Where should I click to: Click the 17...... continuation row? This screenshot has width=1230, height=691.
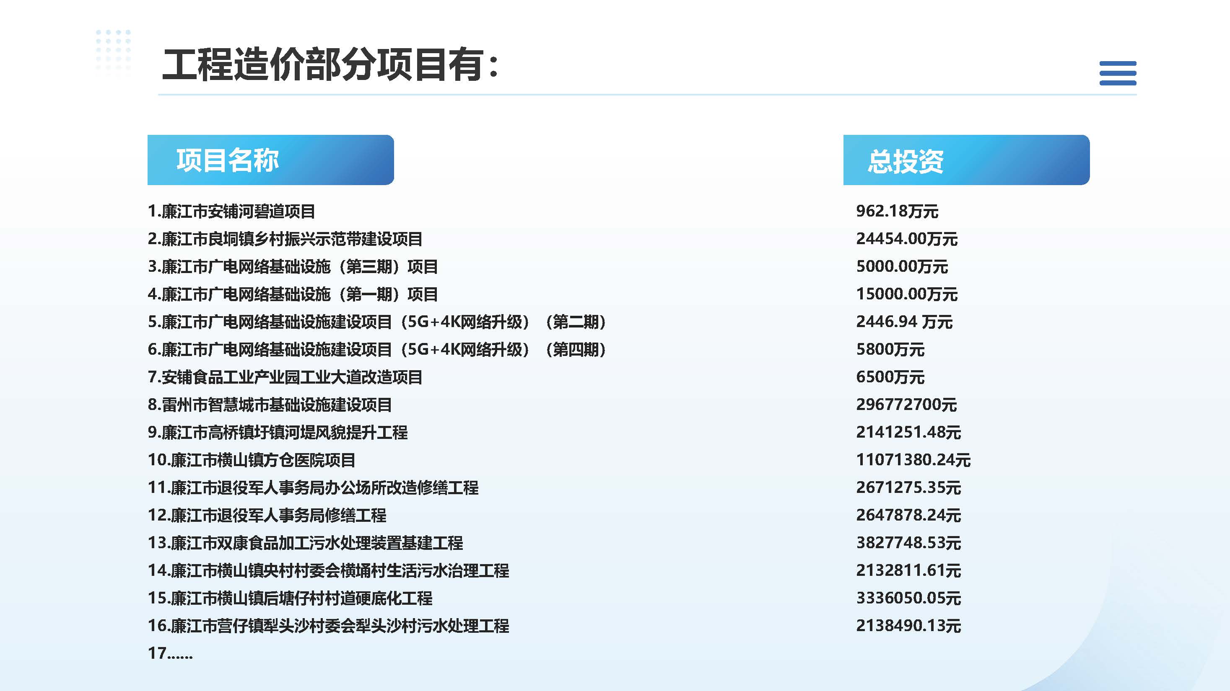[x=171, y=653]
